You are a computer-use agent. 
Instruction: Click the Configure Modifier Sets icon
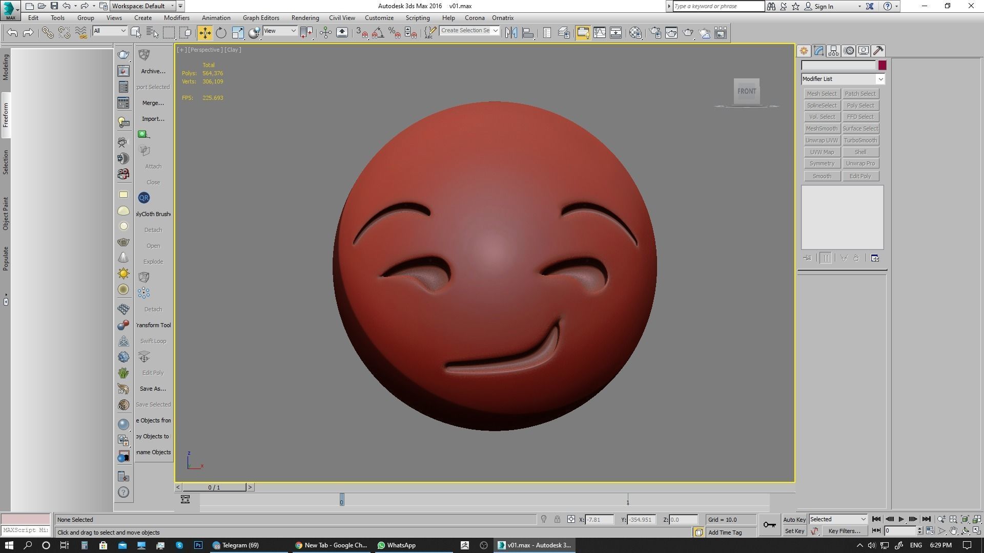click(x=875, y=258)
